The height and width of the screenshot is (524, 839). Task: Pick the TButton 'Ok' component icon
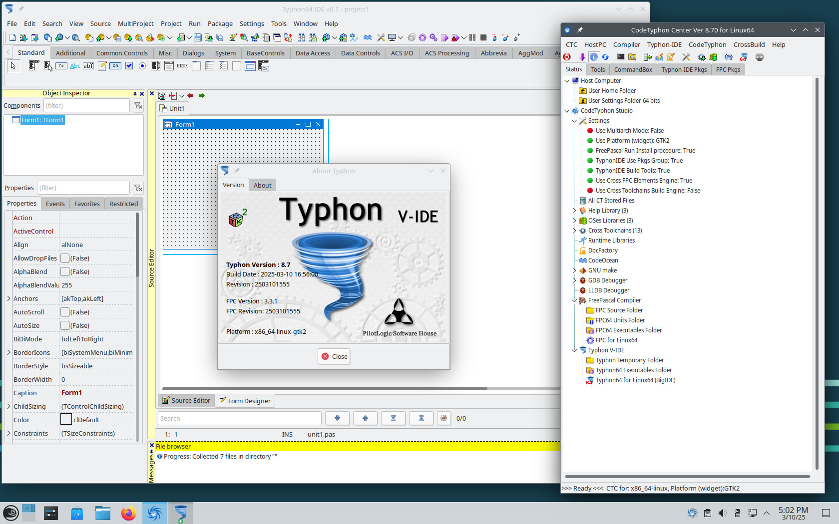click(61, 66)
